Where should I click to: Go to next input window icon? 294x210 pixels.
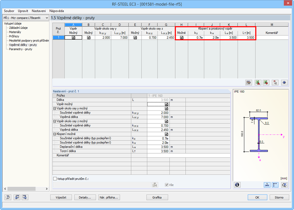[x=25, y=197]
